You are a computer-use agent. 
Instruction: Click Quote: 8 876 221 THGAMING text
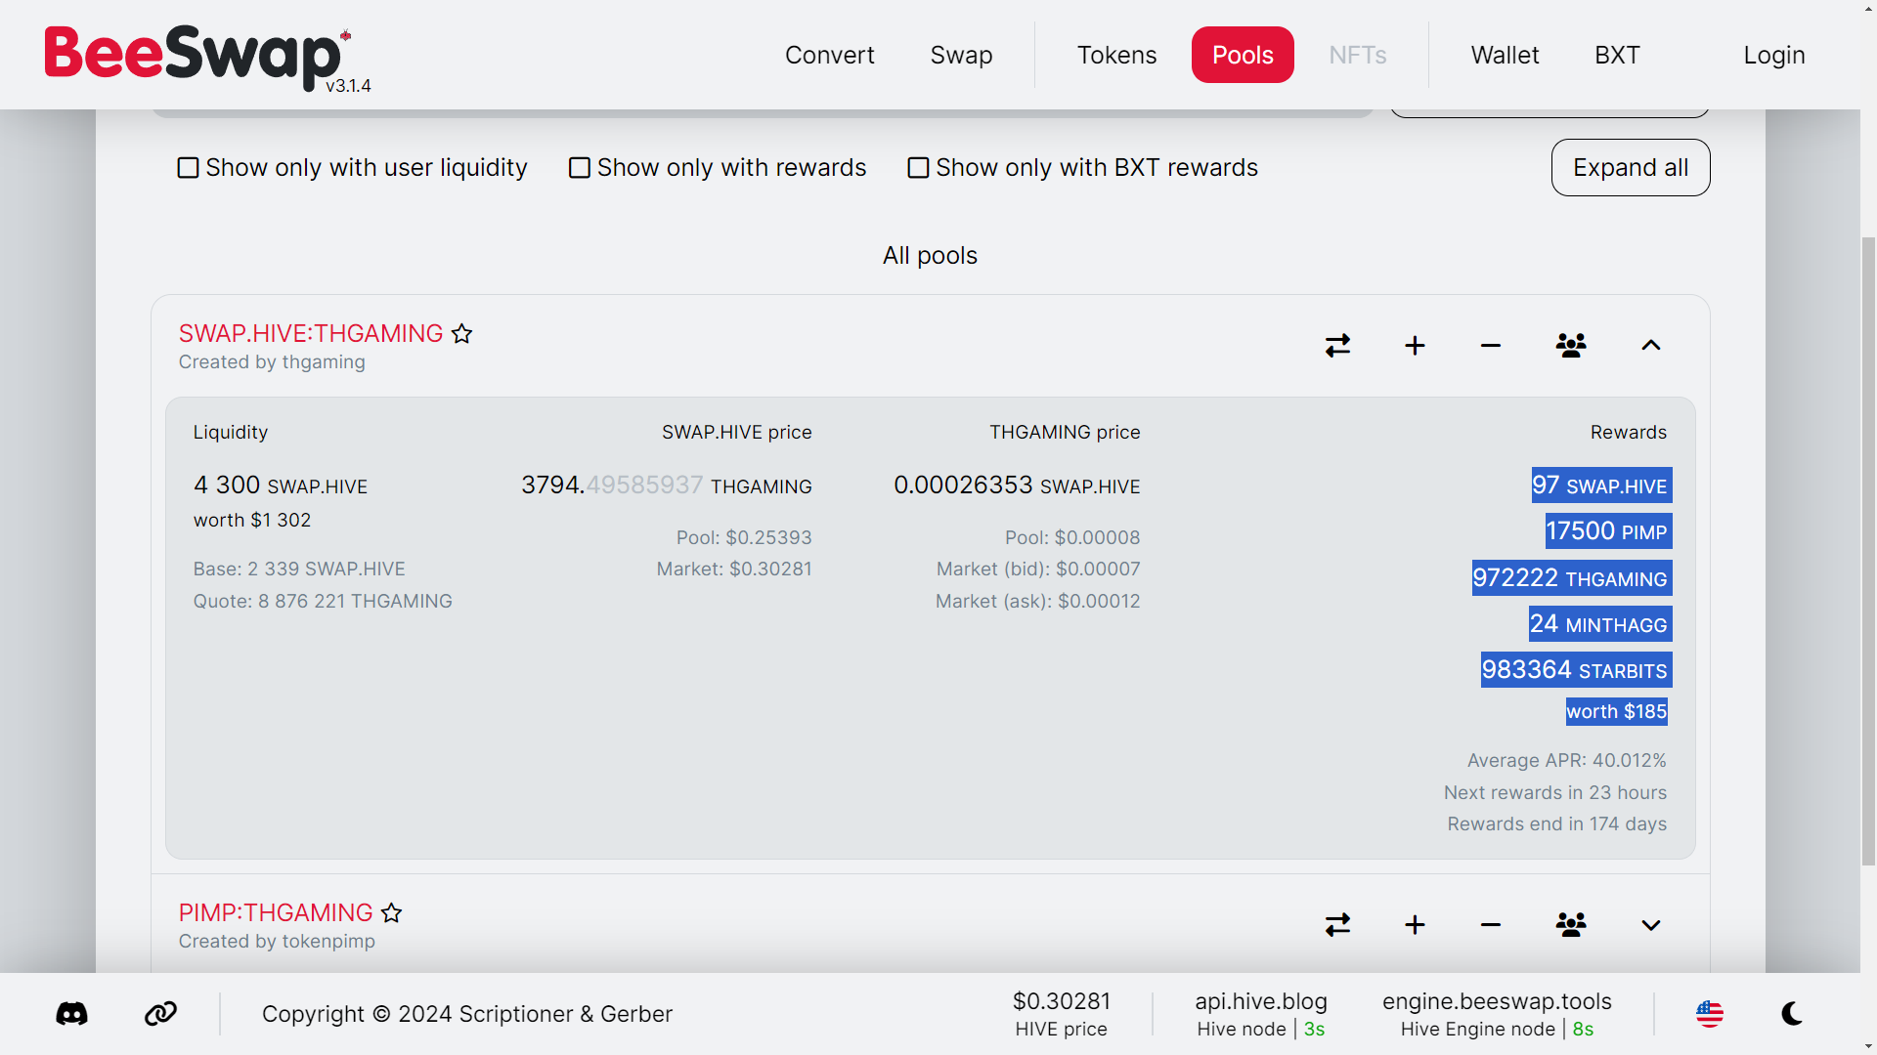[x=323, y=602]
